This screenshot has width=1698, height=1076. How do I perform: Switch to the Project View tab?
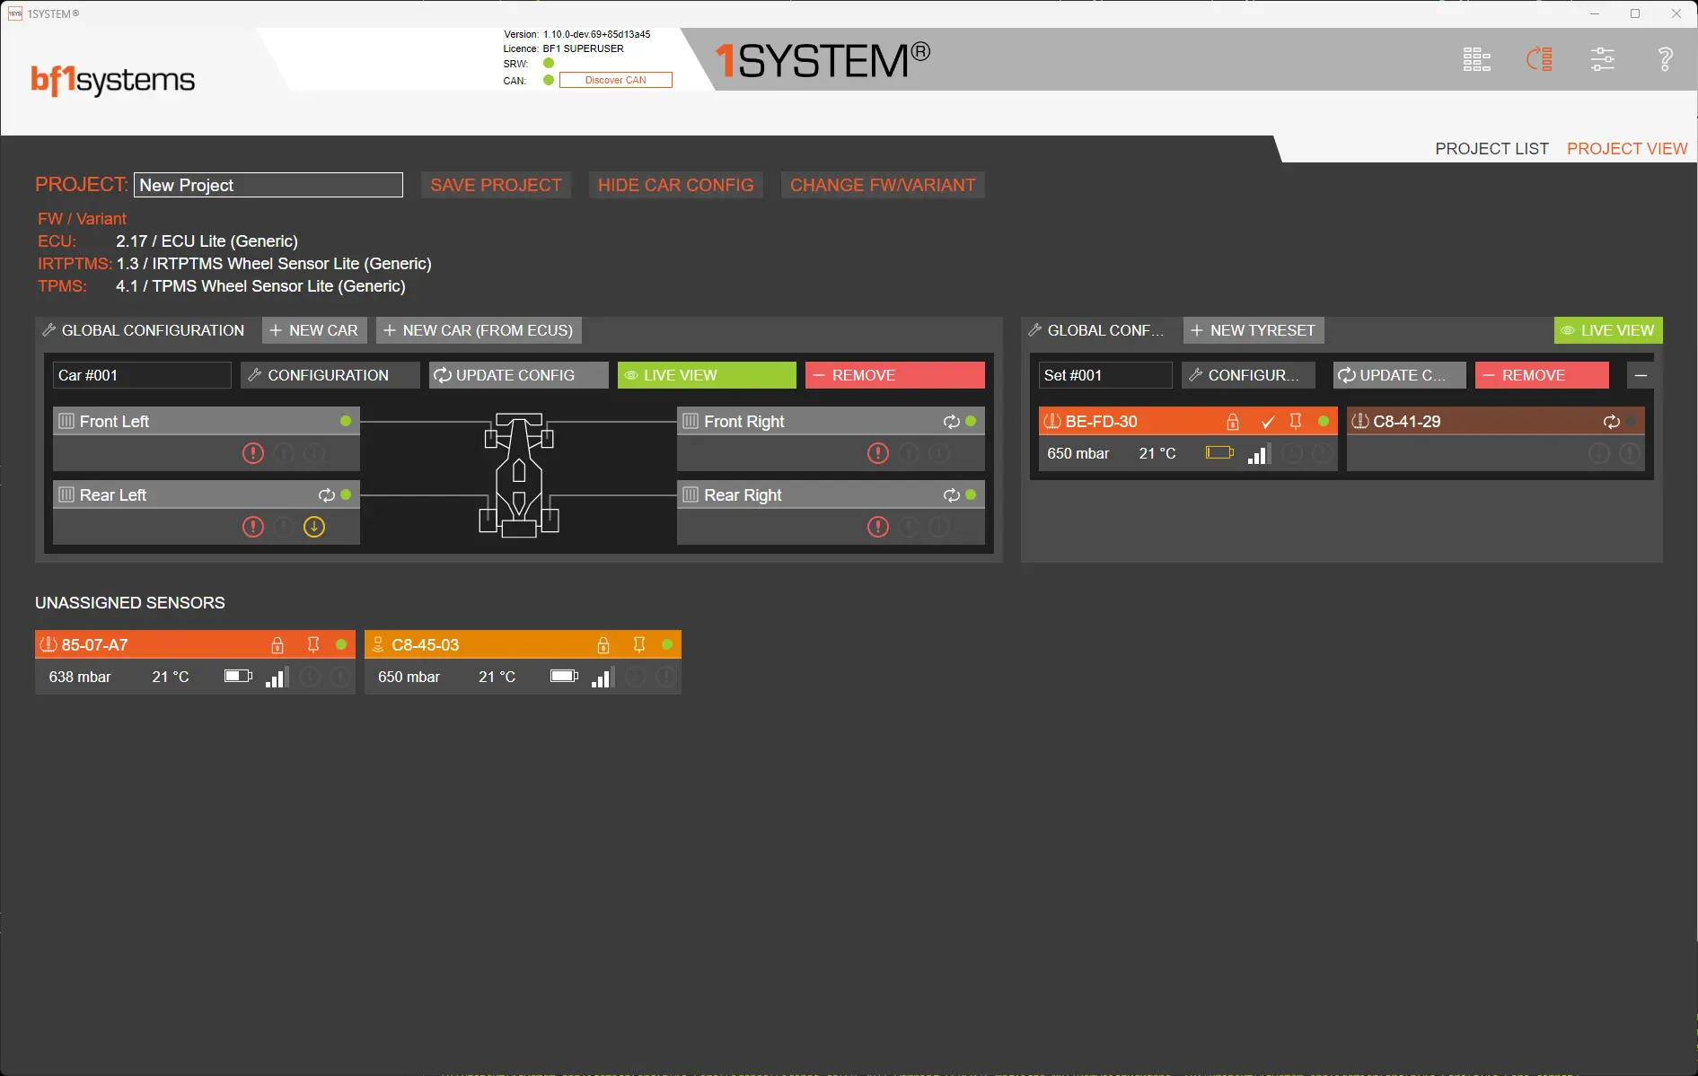tap(1626, 149)
